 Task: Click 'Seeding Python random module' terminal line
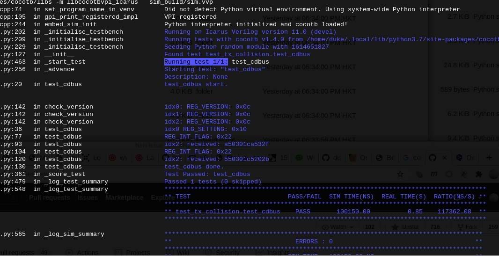coord(246,47)
